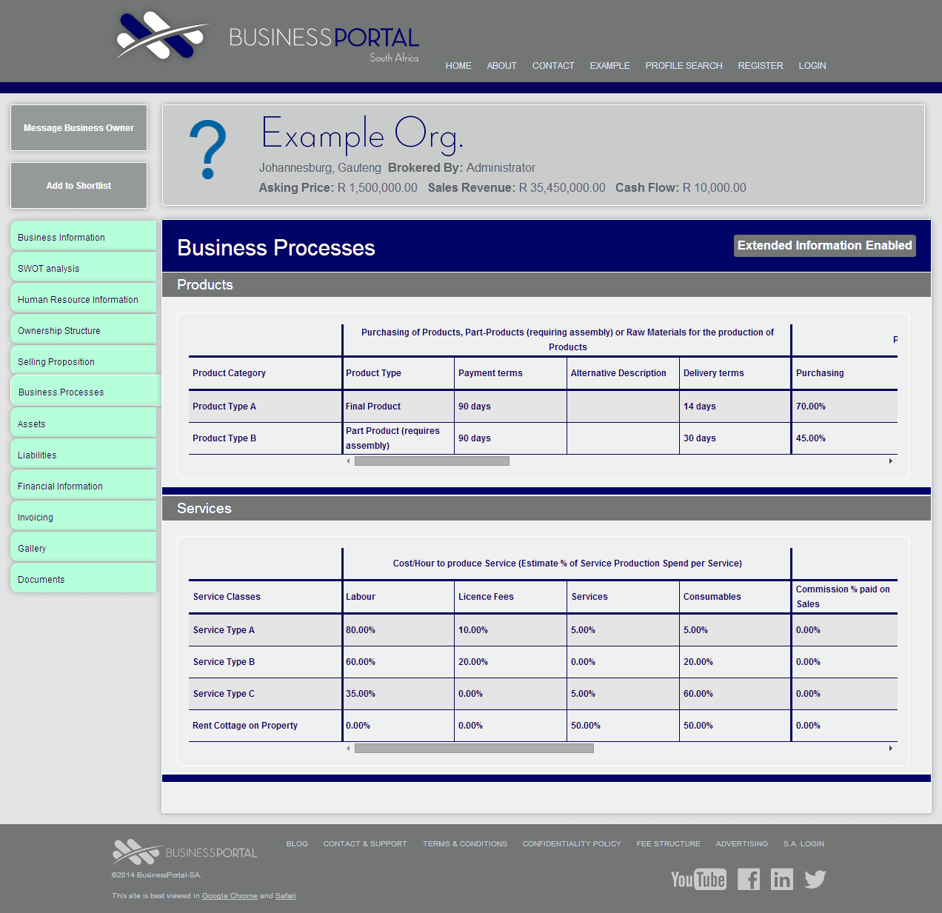
Task: Click the Extended Information Enabled button
Action: (824, 246)
